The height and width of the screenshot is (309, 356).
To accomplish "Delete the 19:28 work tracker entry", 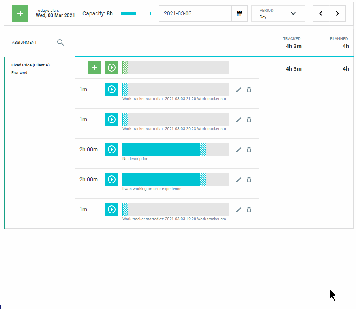I will (x=249, y=210).
